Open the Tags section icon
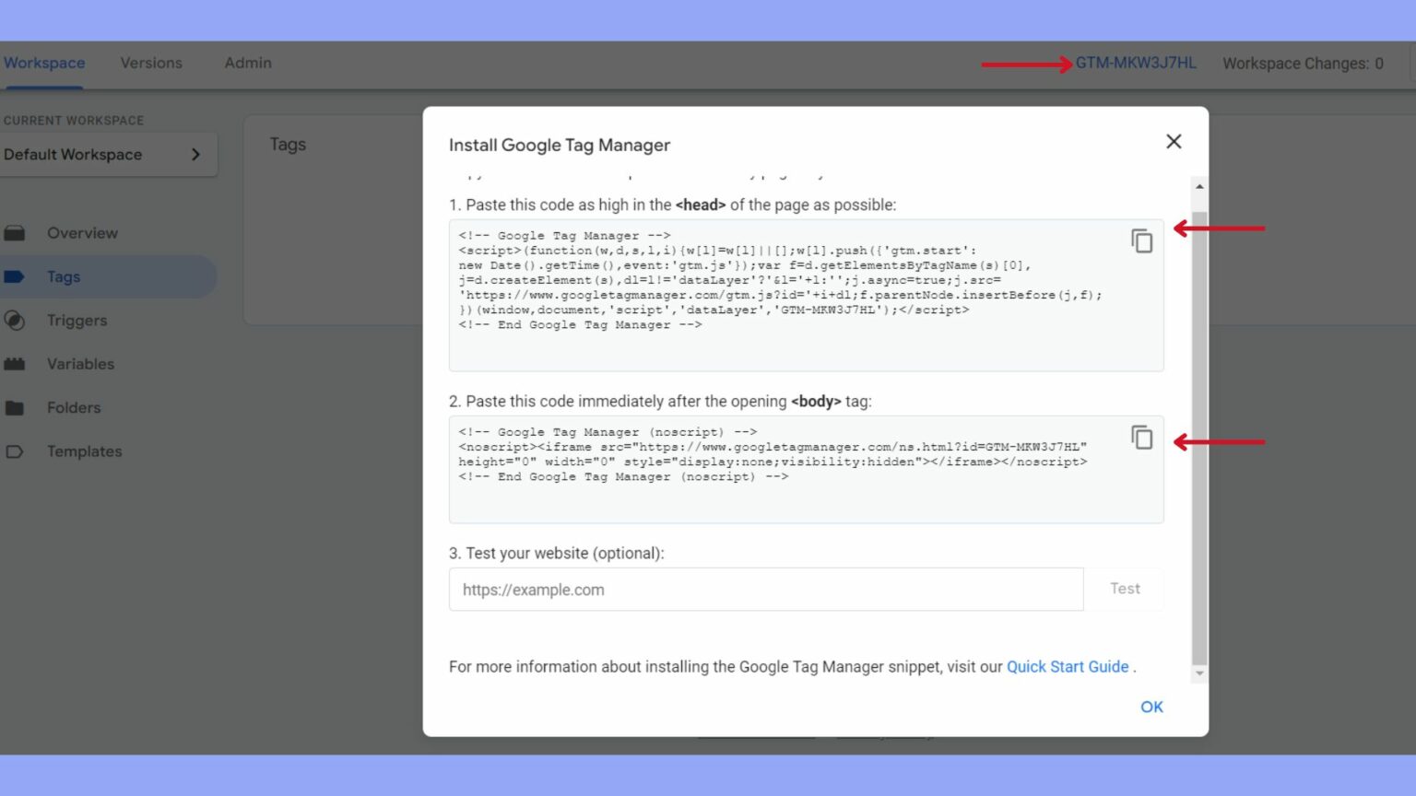Screen dimensions: 1416x796 click(16, 276)
